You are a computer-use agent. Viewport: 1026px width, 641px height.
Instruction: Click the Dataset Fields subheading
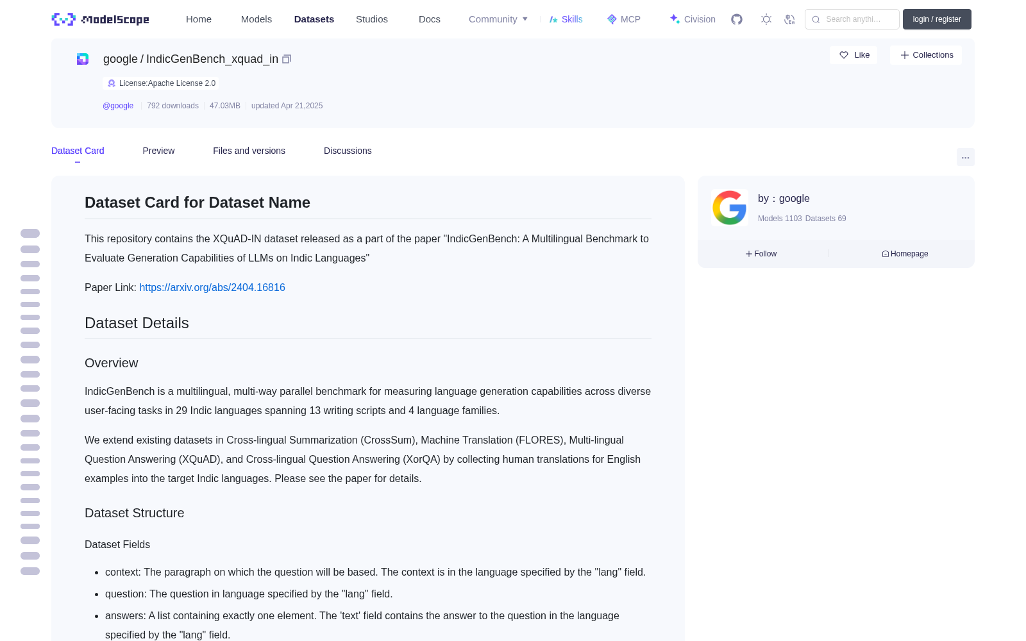click(117, 544)
